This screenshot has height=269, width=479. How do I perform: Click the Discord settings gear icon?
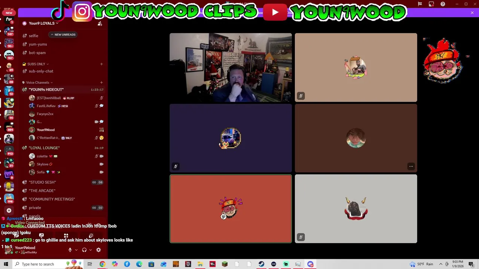(98, 250)
